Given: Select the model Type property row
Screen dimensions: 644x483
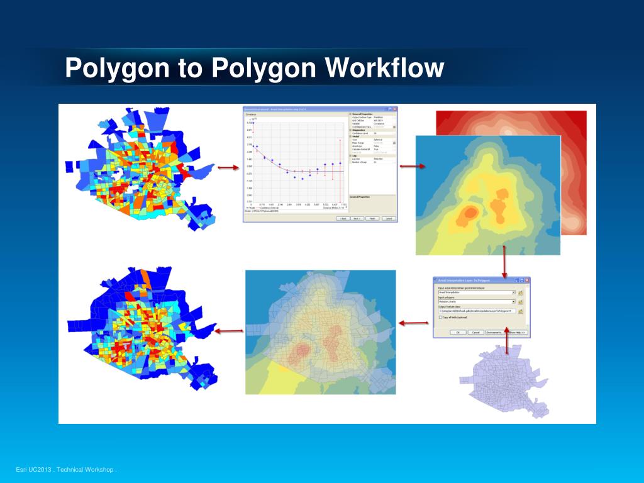Looking at the screenshot, I should pyautogui.click(x=374, y=140).
